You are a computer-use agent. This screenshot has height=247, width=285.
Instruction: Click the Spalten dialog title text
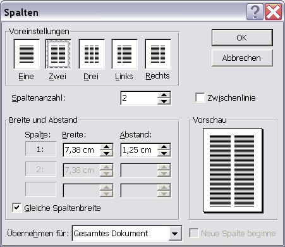coord(21,13)
